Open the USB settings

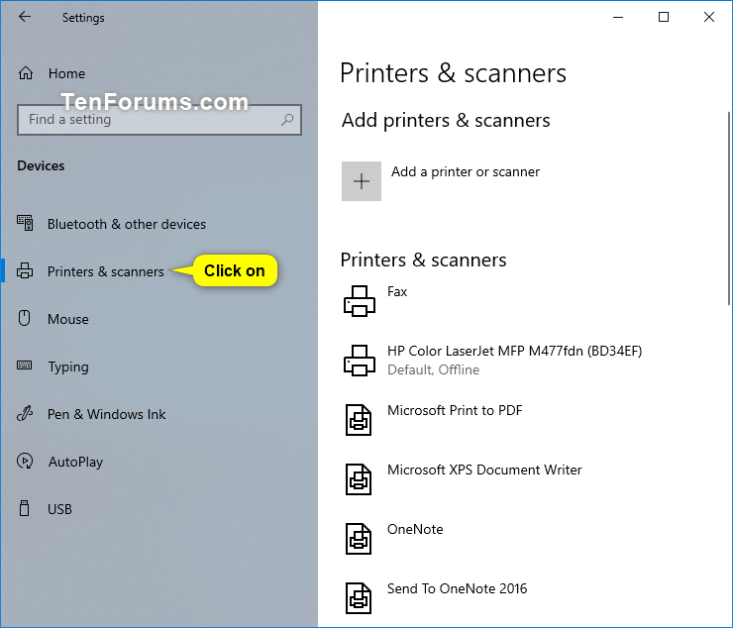[59, 509]
